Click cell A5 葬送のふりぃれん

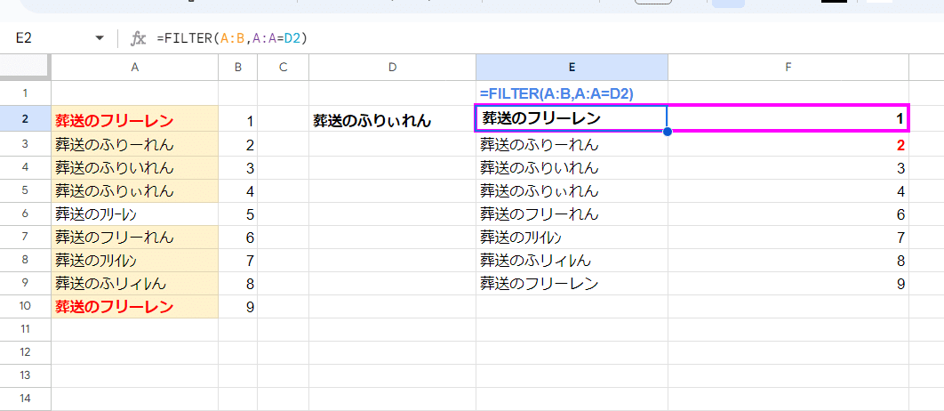[x=135, y=191]
